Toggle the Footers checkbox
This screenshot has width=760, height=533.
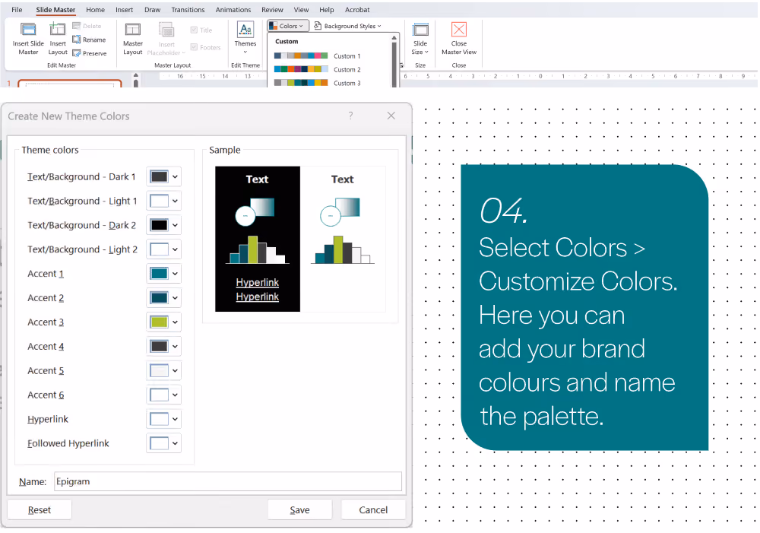click(x=194, y=47)
